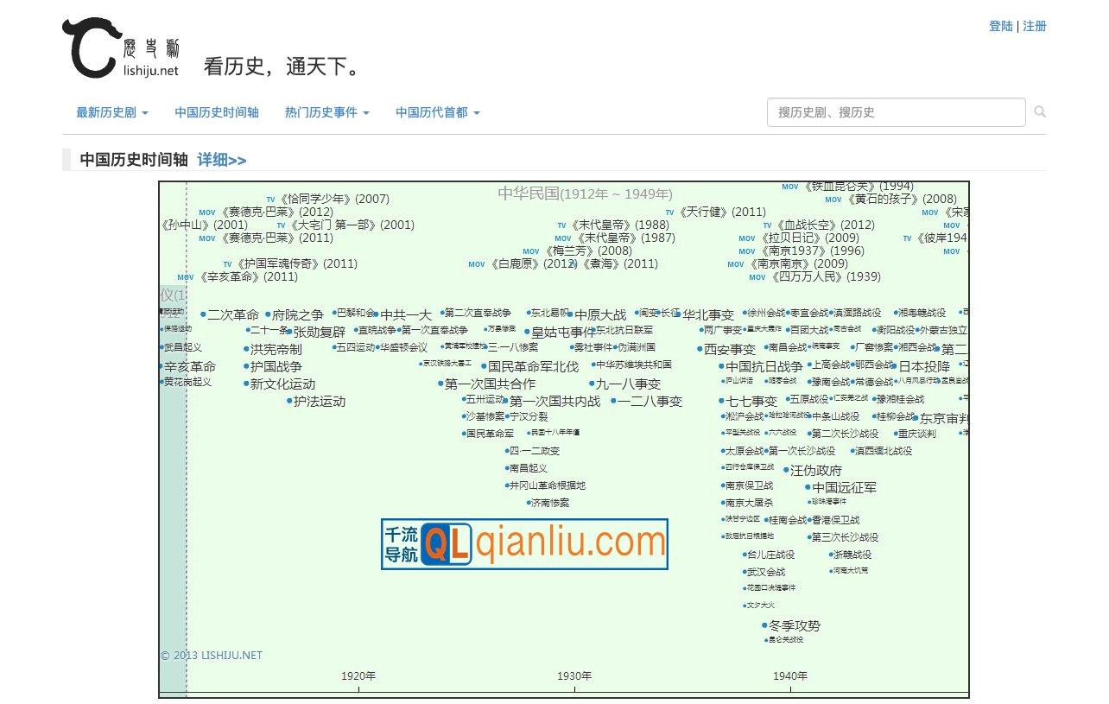The height and width of the screenshot is (704, 1109).
Task: Click the search magnifier icon
Action: point(1038,112)
